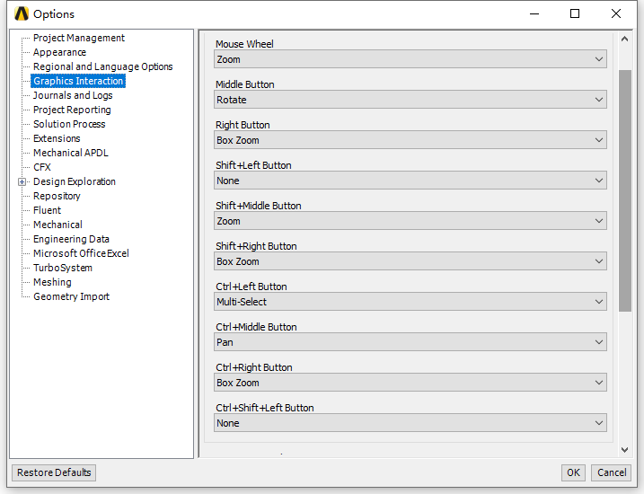Image resolution: width=644 pixels, height=494 pixels.
Task: Open the Middle Button dropdown set to Rotate
Action: pyautogui.click(x=410, y=100)
